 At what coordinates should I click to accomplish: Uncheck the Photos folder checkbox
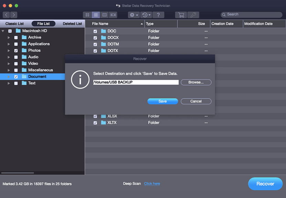pyautogui.click(x=16, y=51)
